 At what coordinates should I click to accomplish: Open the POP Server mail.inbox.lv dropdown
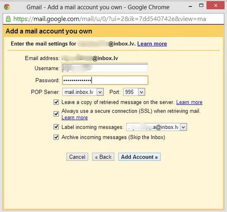(83, 92)
